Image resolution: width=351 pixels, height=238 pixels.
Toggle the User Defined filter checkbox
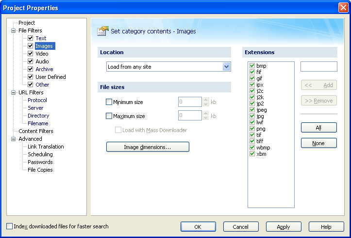tap(31, 77)
